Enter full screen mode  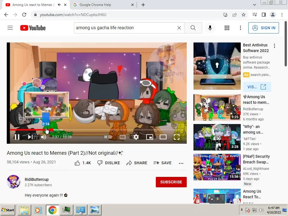pos(177,137)
